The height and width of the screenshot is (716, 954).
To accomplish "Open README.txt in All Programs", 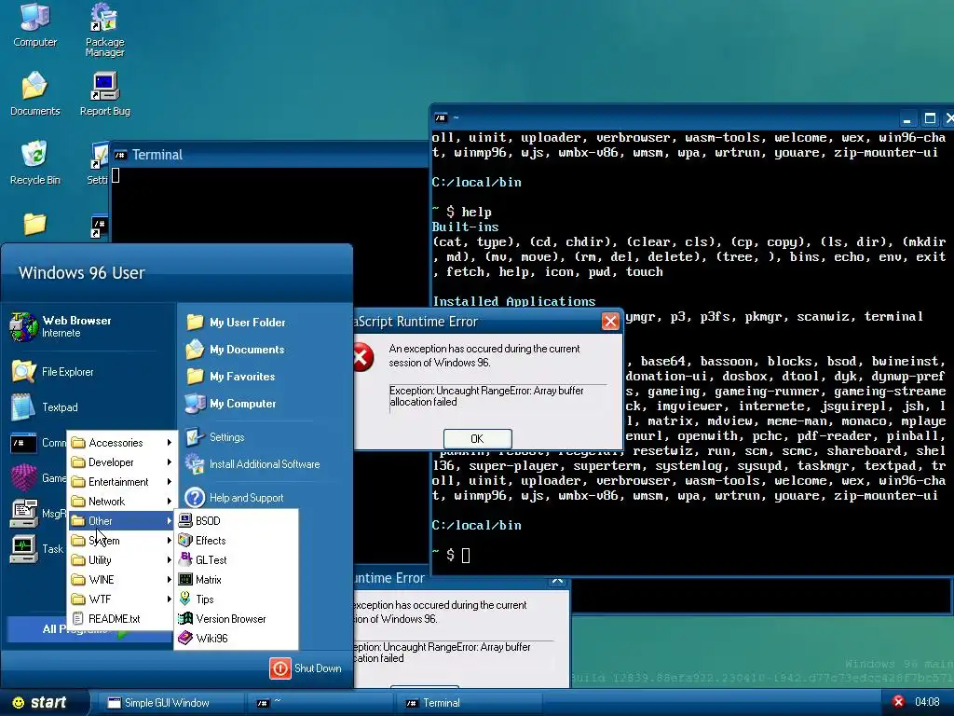I will point(121,619).
